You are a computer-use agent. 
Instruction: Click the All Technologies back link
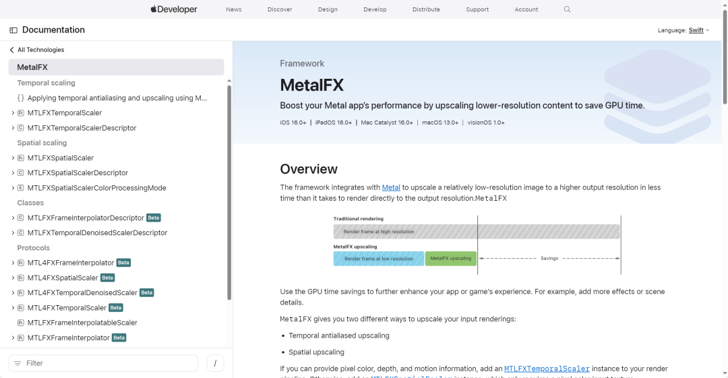click(x=41, y=50)
